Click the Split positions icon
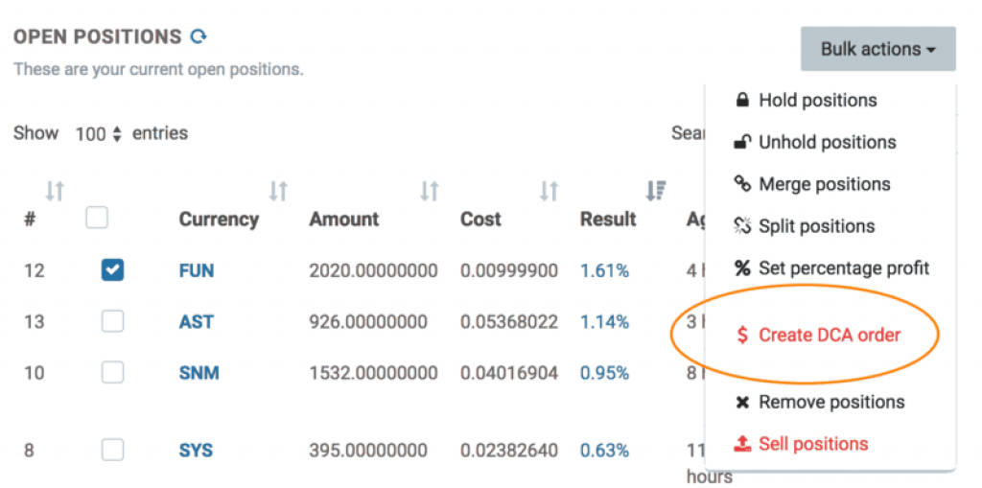Viewport: 982px width, 488px height. [742, 226]
